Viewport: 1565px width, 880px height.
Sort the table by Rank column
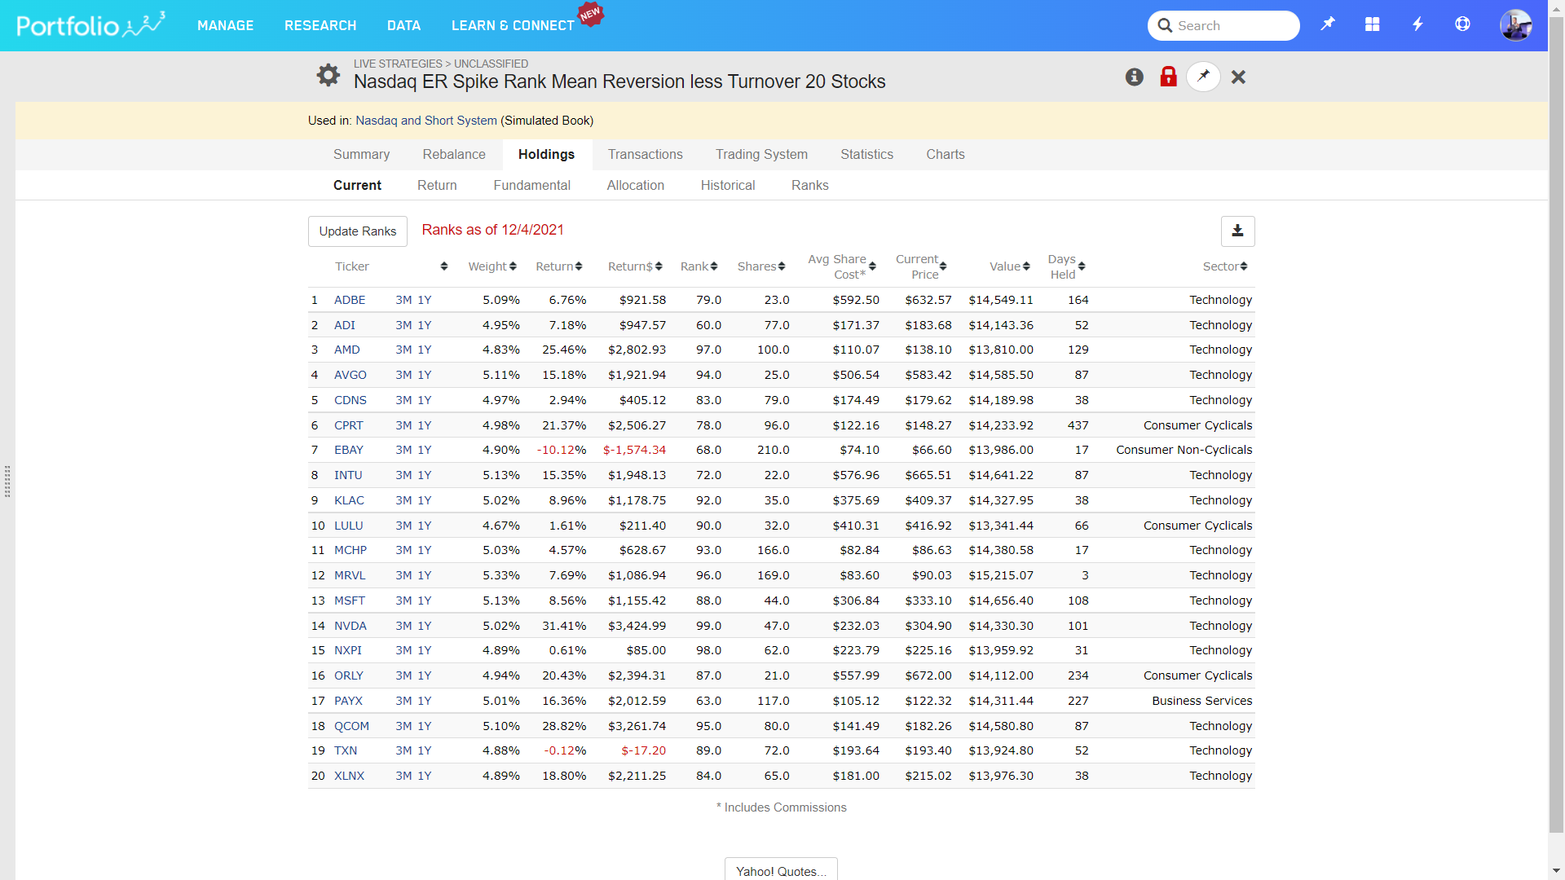tap(713, 266)
